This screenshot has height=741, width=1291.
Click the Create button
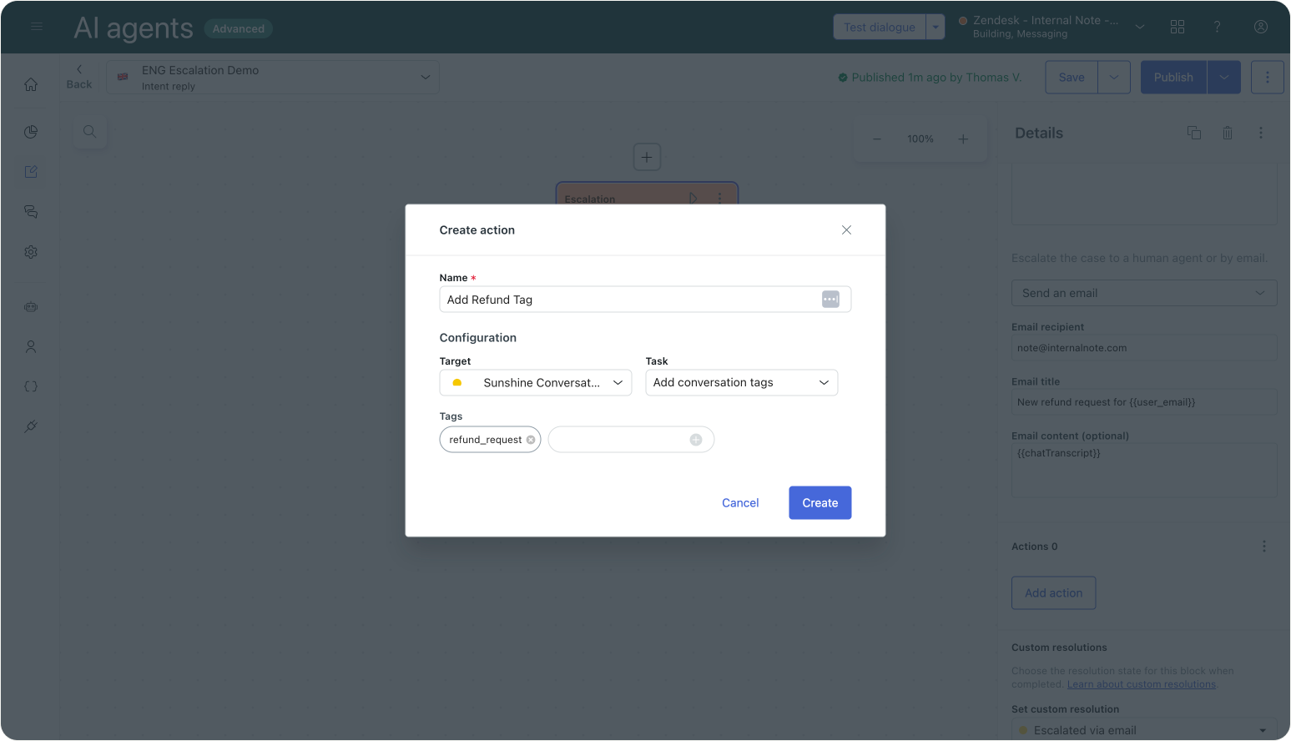point(819,503)
